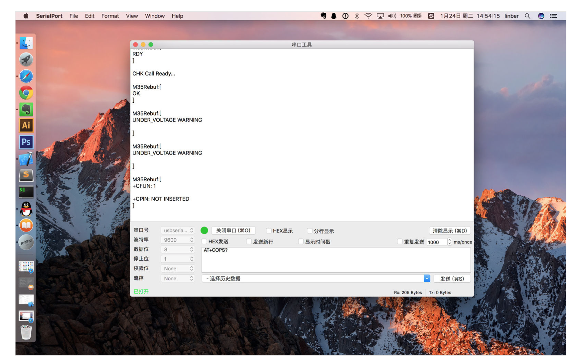Open Finder from the dock
Screen dimensions: 575x364
coord(26,43)
